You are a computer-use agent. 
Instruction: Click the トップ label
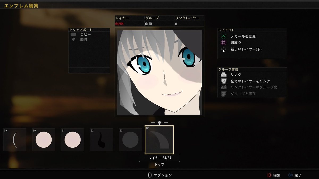tap(159, 164)
